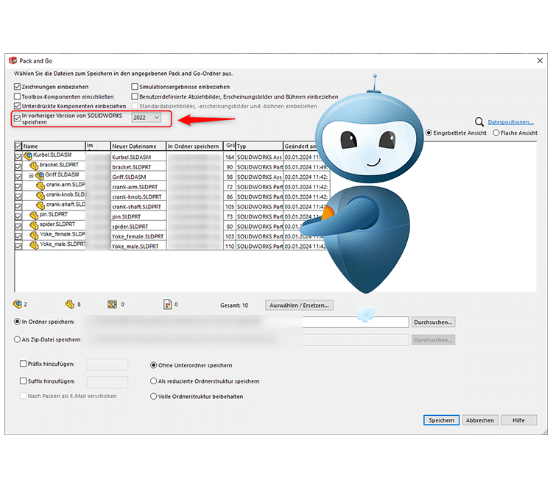Enable Benutzerdefinierte Abziehbilder checkbox
The width and height of the screenshot is (553, 488).
(x=134, y=96)
